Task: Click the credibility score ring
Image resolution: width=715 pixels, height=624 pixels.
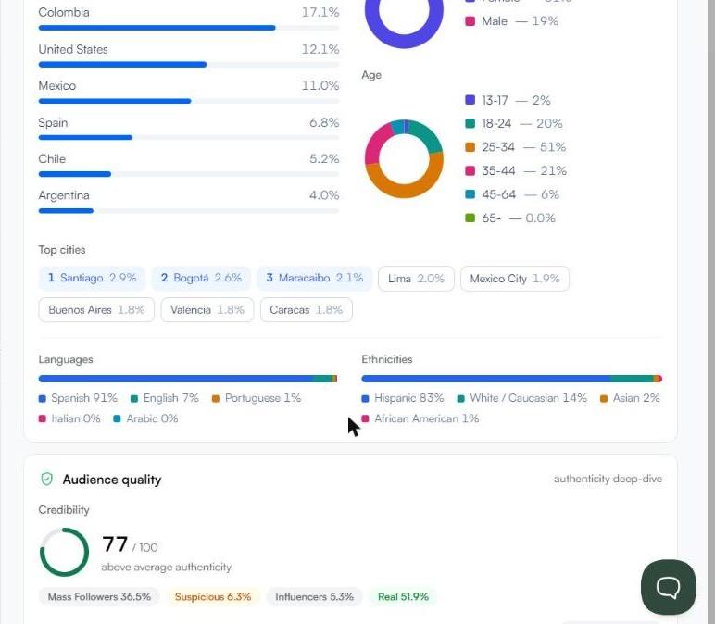Action: tap(64, 552)
